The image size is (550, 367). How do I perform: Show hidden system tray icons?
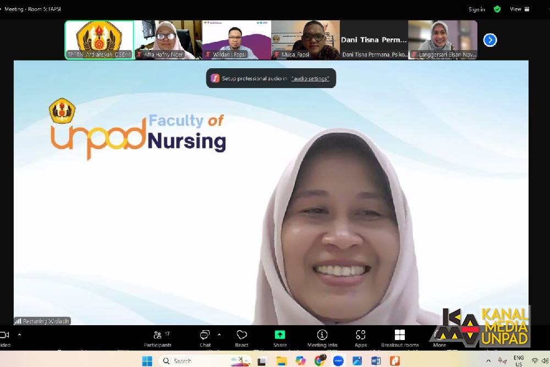click(x=488, y=361)
